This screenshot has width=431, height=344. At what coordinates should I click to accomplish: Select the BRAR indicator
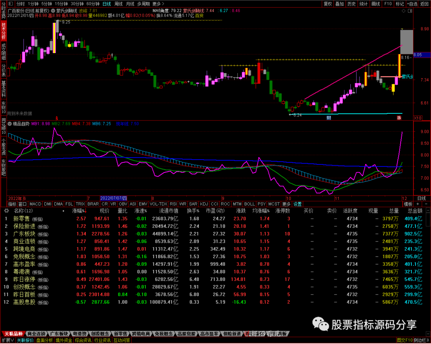point(93,204)
